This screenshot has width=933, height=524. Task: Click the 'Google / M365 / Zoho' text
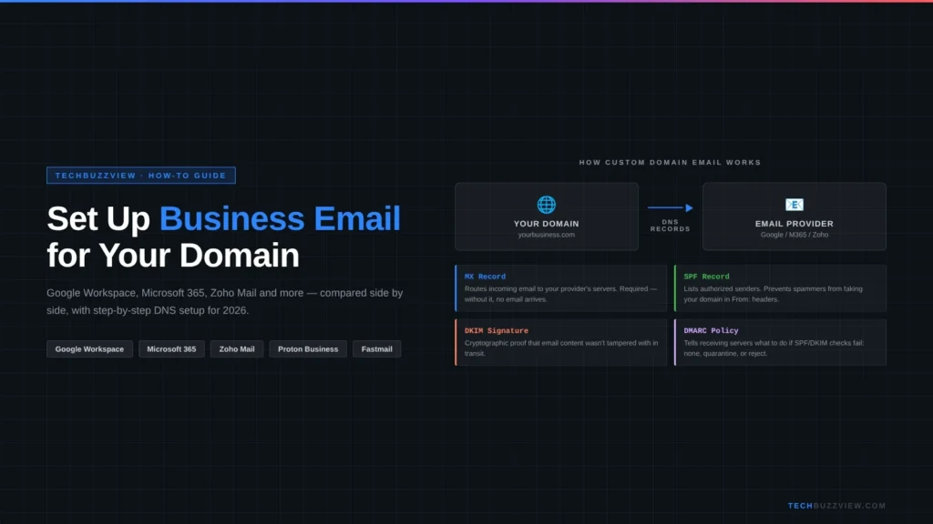pyautogui.click(x=795, y=235)
